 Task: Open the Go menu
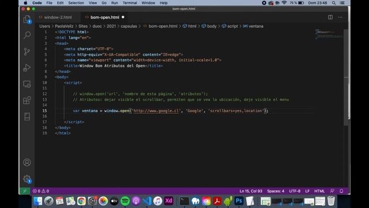(x=104, y=3)
